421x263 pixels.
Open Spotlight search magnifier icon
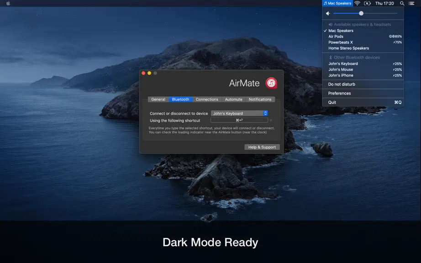click(x=402, y=3)
